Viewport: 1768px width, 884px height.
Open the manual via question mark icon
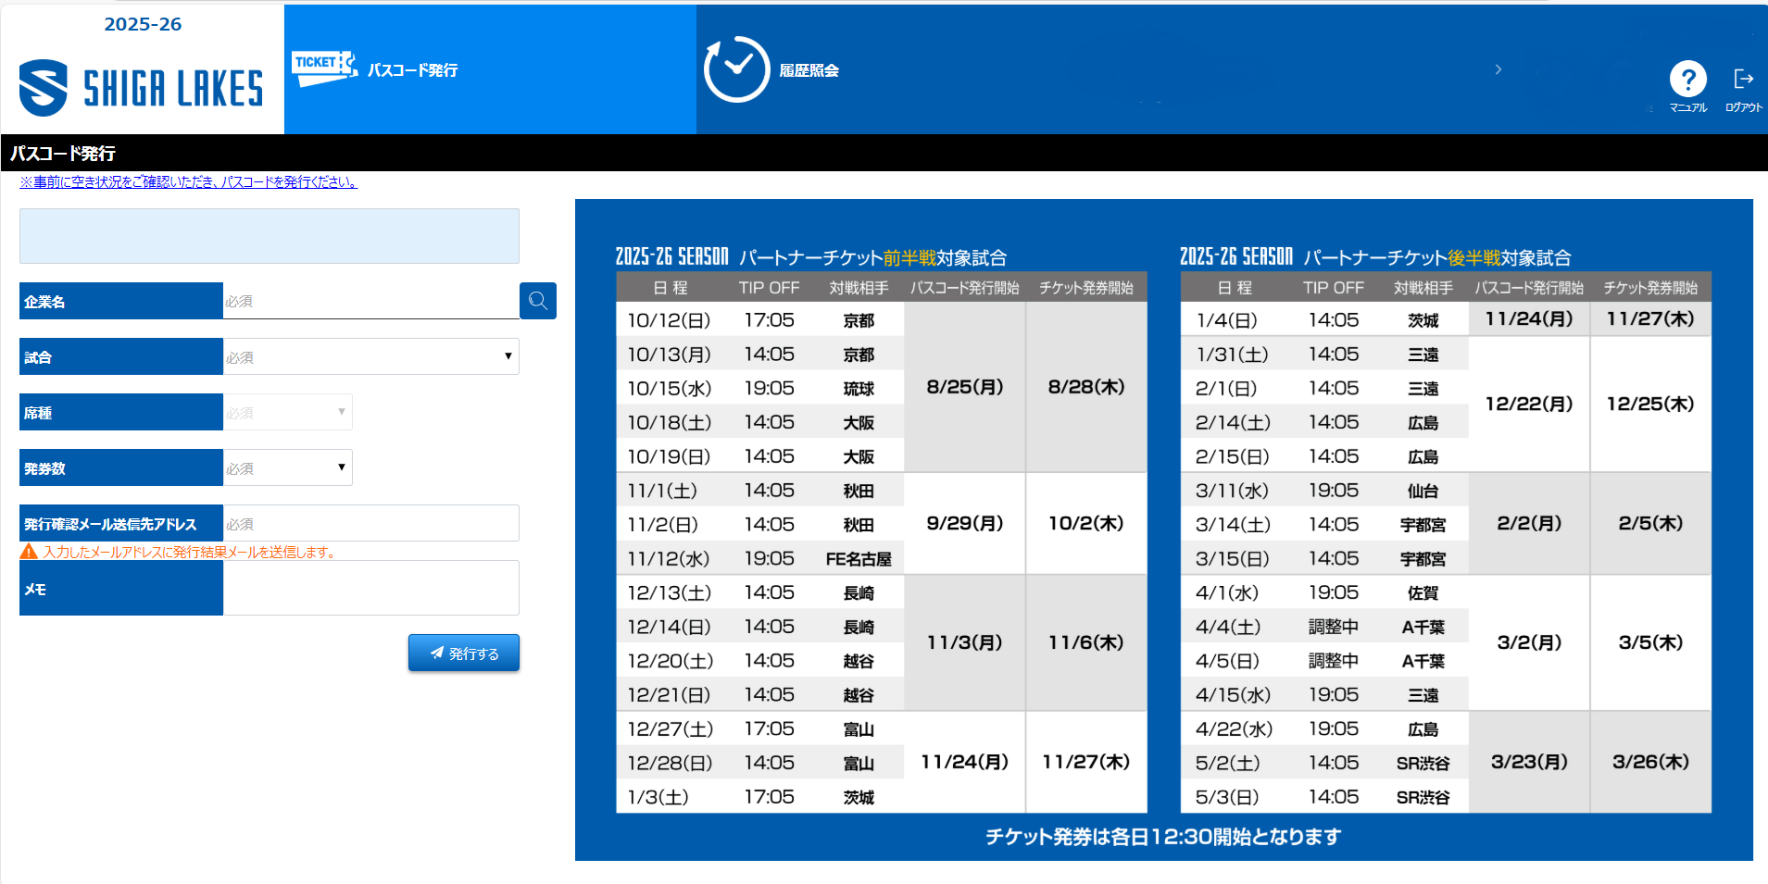1687,80
